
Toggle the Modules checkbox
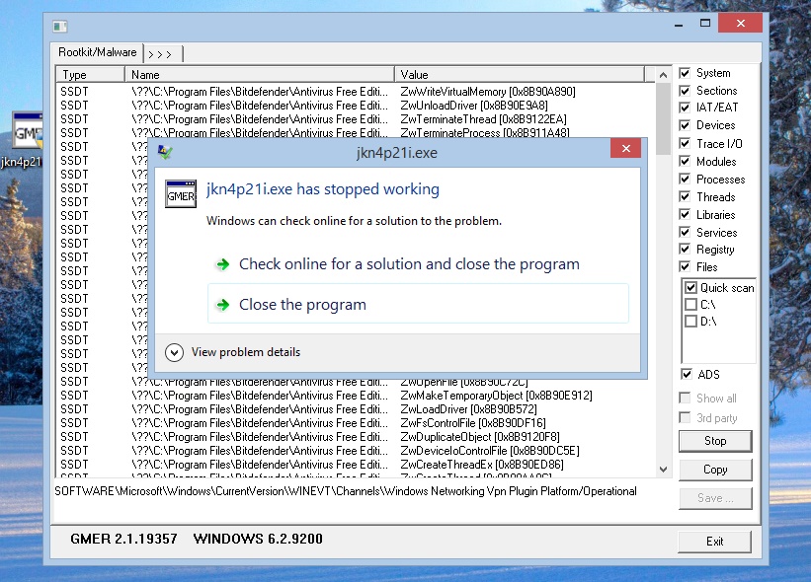[685, 161]
